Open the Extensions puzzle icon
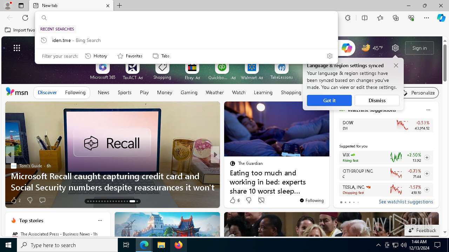The height and width of the screenshot is (252, 449). [x=348, y=18]
